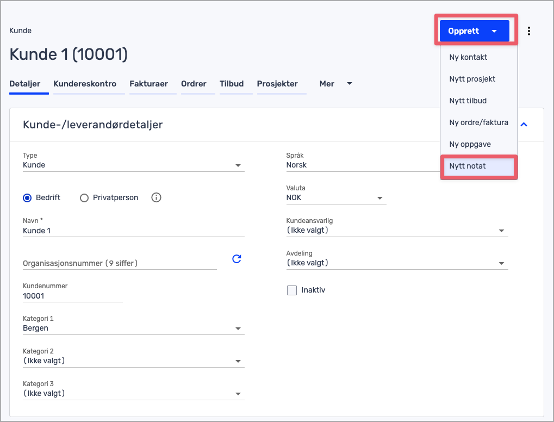Image resolution: width=554 pixels, height=422 pixels.
Task: Pick Ny ordre/faktura from the dropdown menu
Action: click(478, 122)
